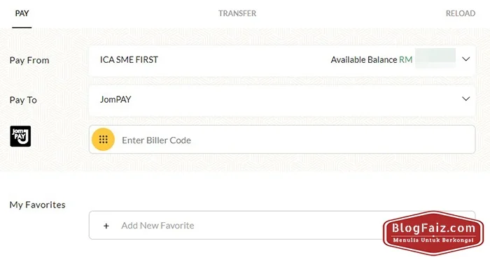This screenshot has width=490, height=262.
Task: Click the My Favorites heading
Action: click(x=38, y=205)
